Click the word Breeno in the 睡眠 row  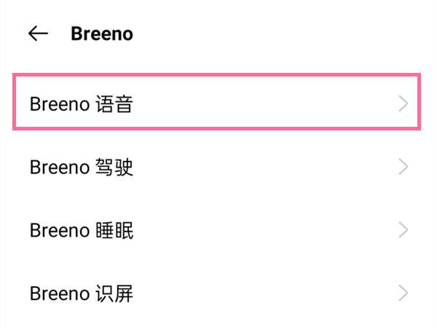pyautogui.click(x=60, y=231)
